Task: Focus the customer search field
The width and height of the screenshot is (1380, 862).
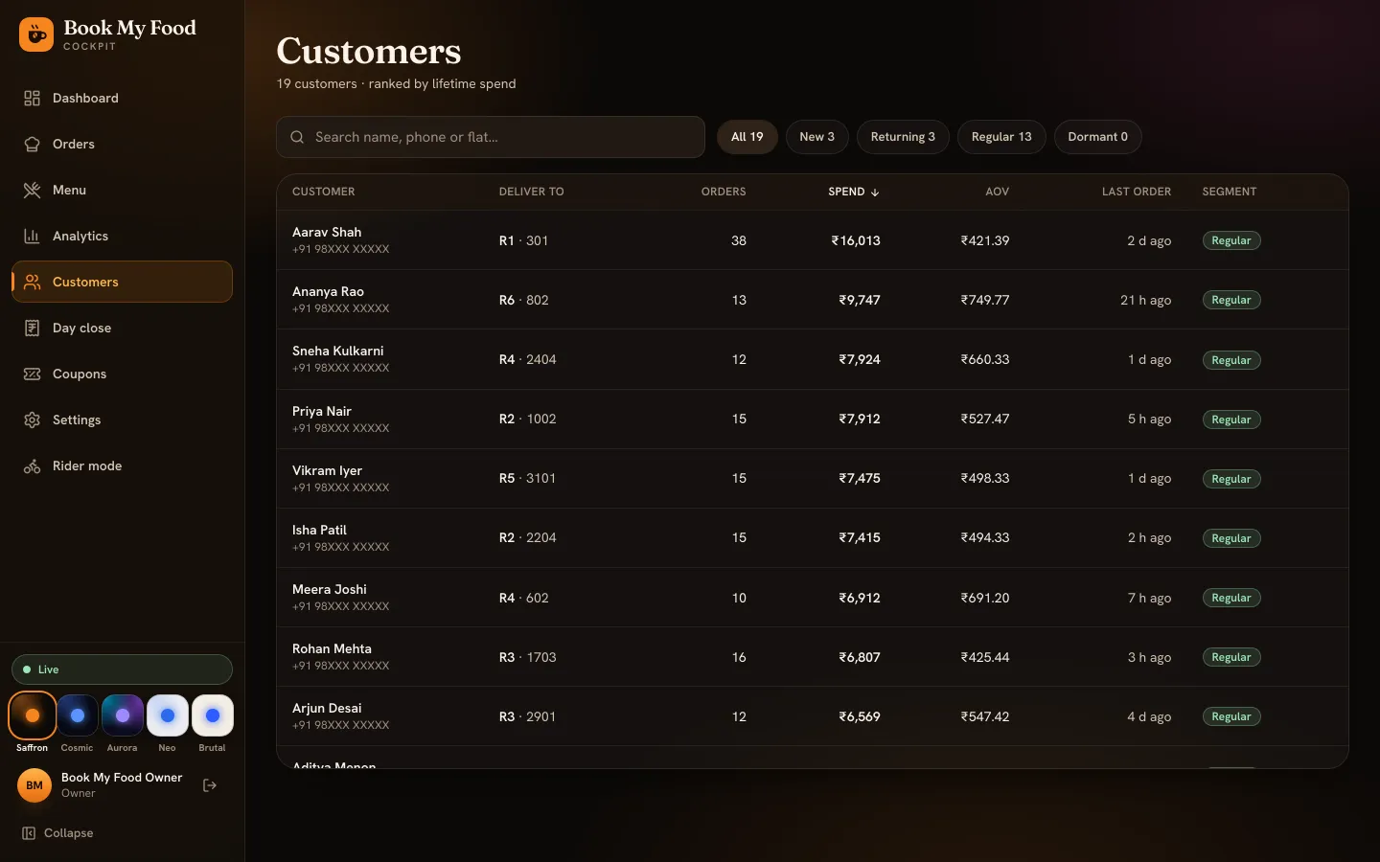Action: pyautogui.click(x=491, y=137)
